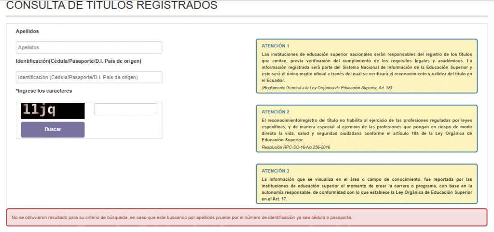Click the Resolución RPC-SO-16-No.256-2016 reference

pyautogui.click(x=296, y=147)
